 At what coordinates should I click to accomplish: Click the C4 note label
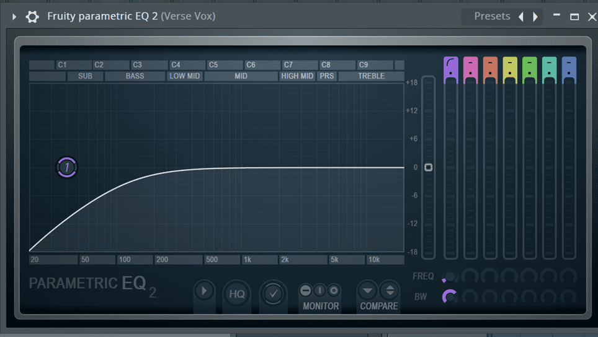pyautogui.click(x=187, y=65)
